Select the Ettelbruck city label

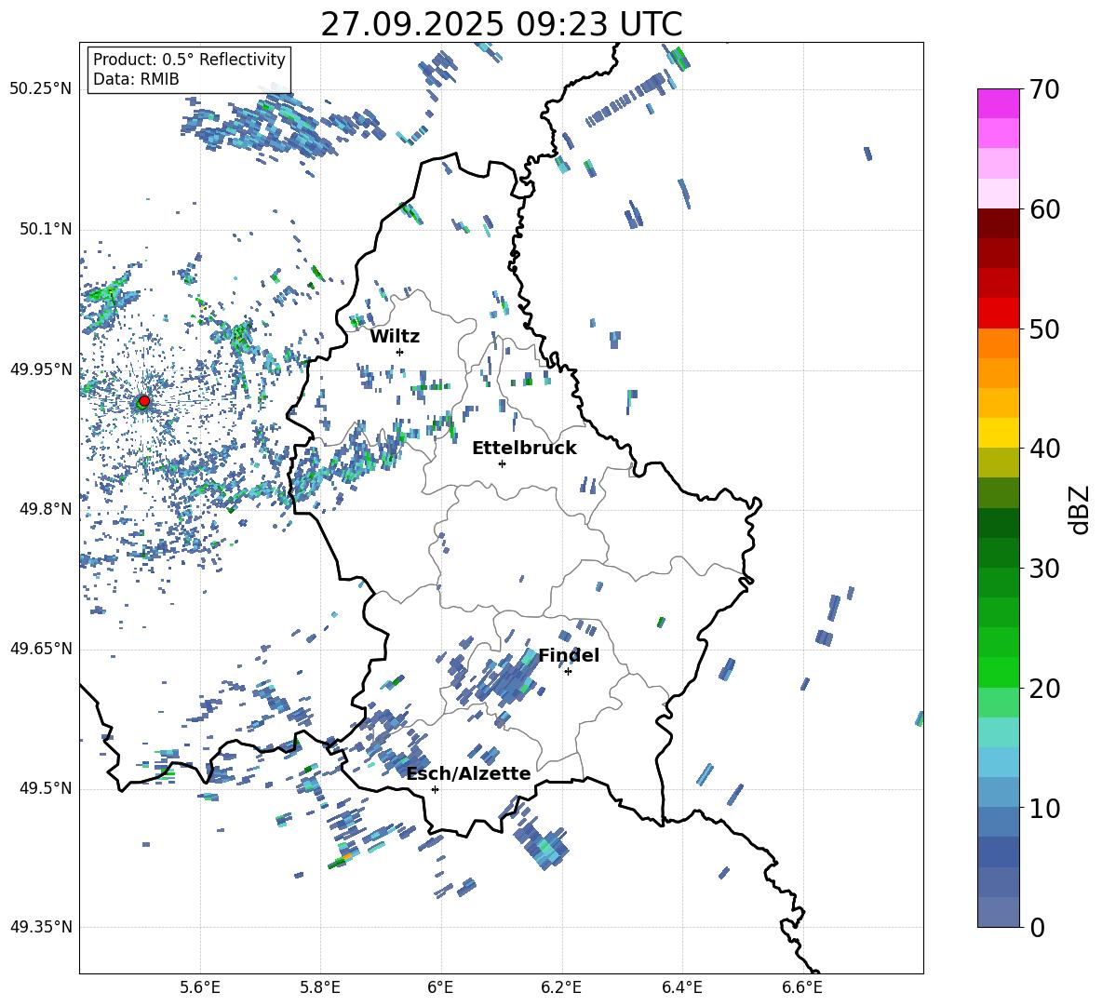click(524, 448)
